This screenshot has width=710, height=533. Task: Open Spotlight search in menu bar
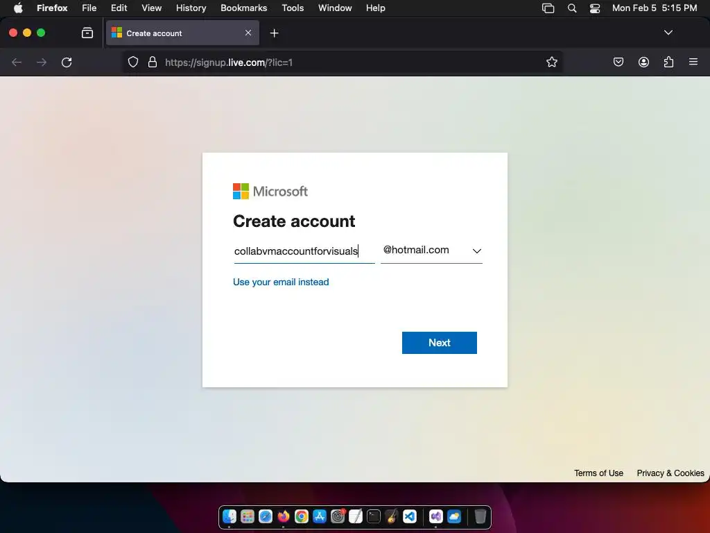point(572,8)
